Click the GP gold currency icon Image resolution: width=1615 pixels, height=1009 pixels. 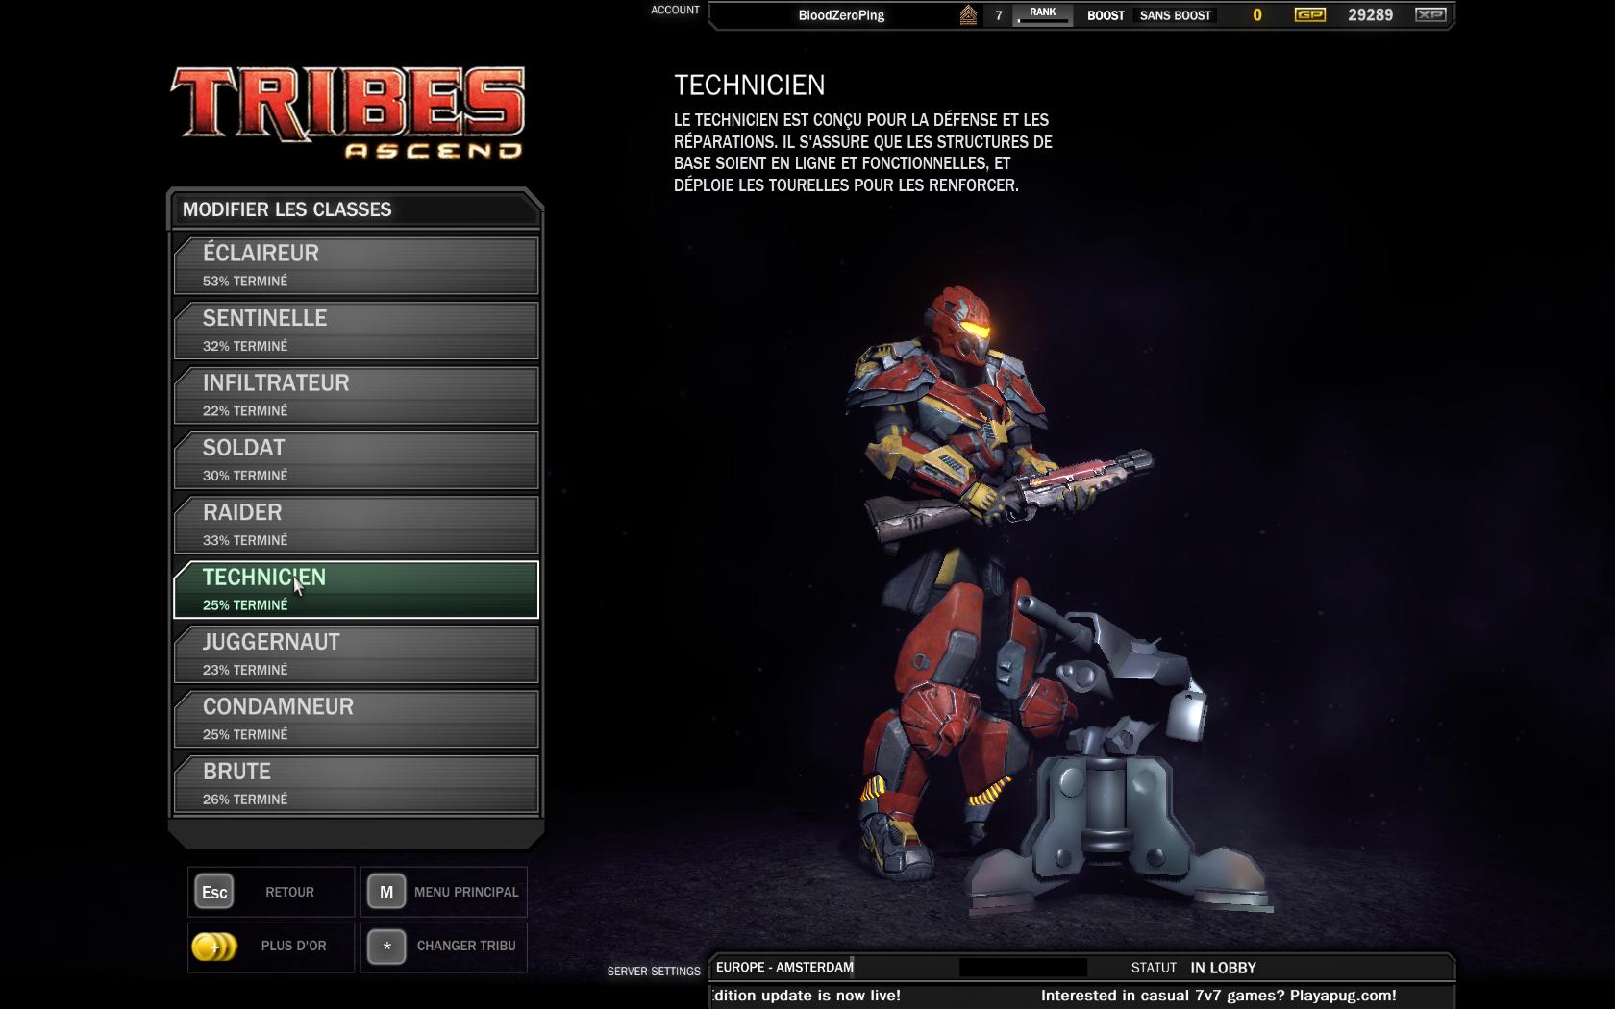point(1310,14)
